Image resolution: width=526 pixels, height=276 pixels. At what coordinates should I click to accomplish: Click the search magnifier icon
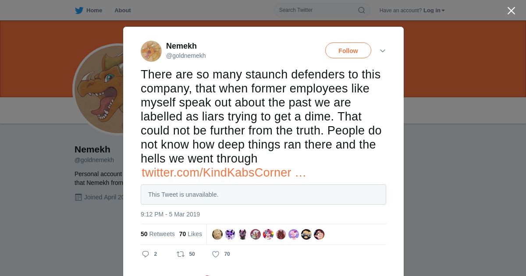(361, 10)
